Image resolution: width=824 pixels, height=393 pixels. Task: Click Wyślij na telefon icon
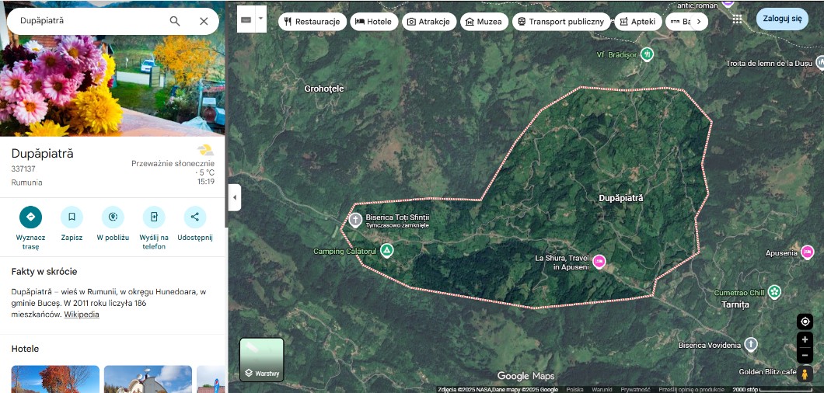154,217
